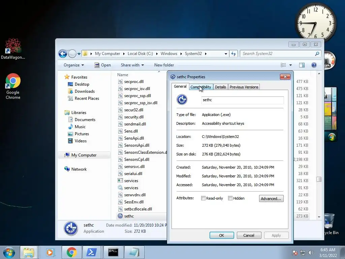Click the Local Disk (C:) breadcrumb
The image size is (345, 259).
pos(140,54)
